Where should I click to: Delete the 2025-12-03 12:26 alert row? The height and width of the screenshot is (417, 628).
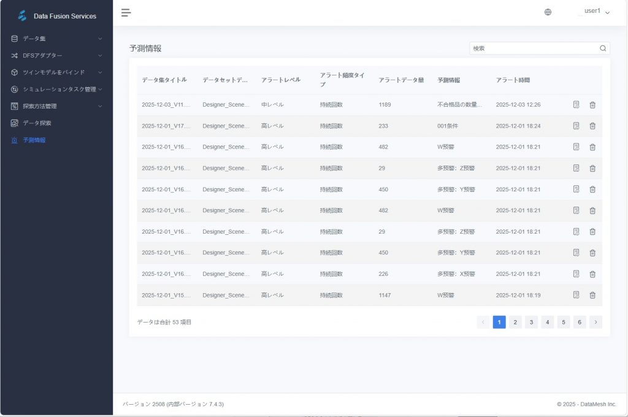[x=592, y=105]
